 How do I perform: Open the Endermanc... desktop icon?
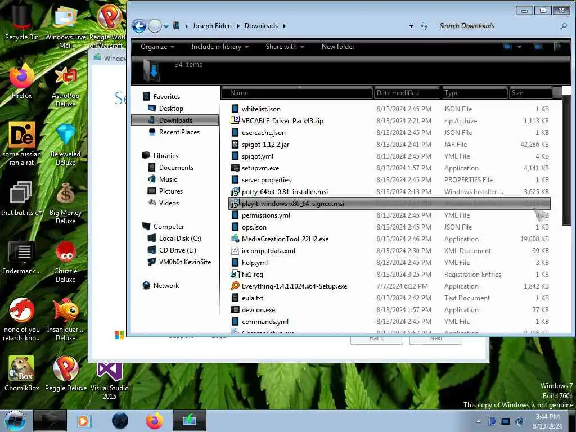pyautogui.click(x=21, y=257)
